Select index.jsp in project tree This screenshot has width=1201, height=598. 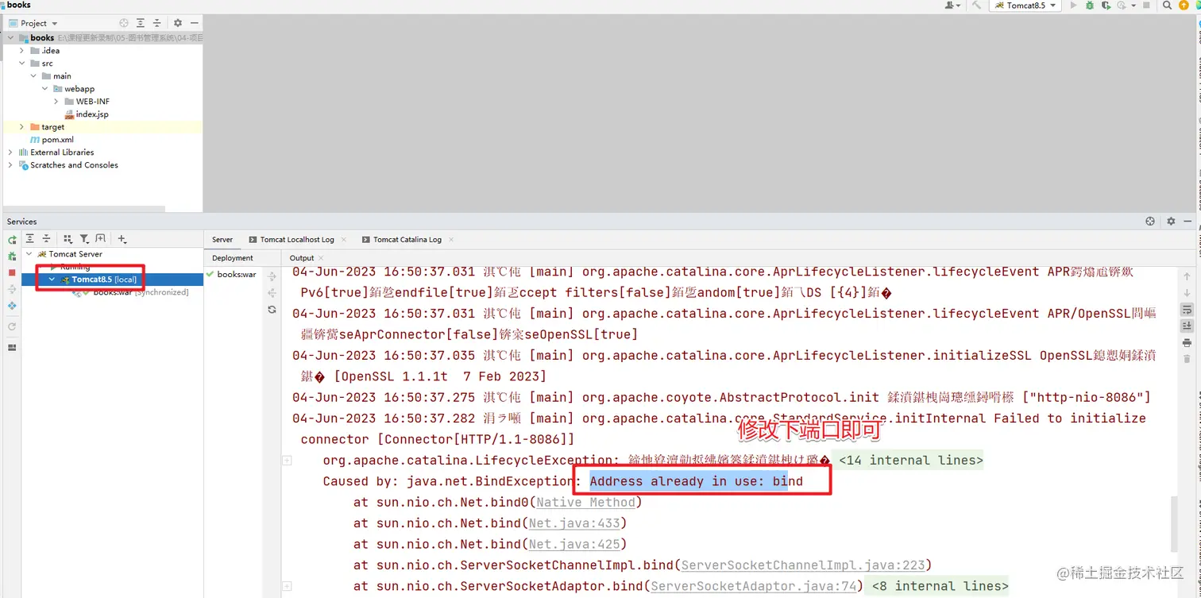[87, 114]
